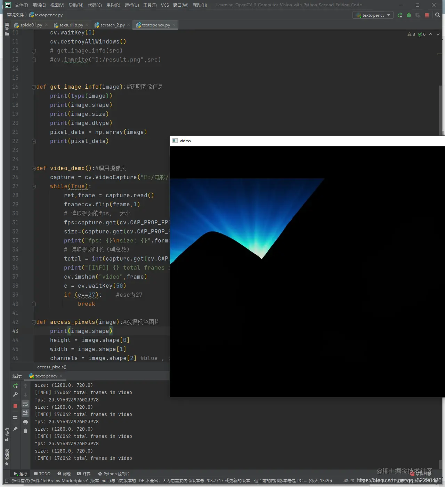Open the 帮助(H) menu
Viewport: 445px width, 487px height.
click(200, 5)
